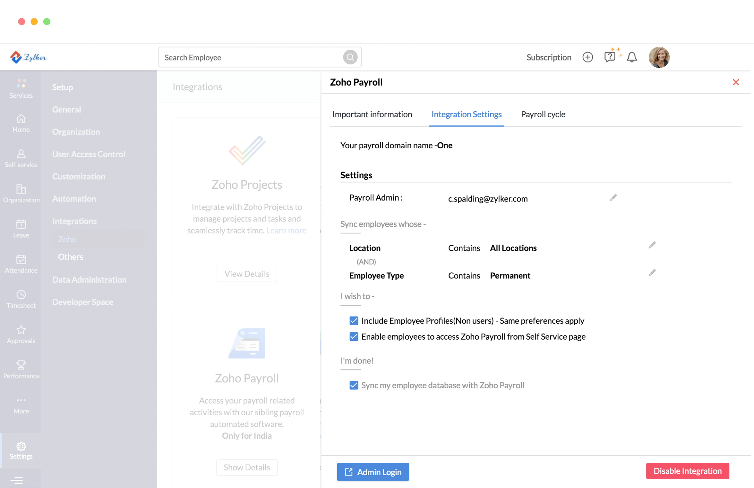Open the Important information tab
754x488 pixels.
372,114
